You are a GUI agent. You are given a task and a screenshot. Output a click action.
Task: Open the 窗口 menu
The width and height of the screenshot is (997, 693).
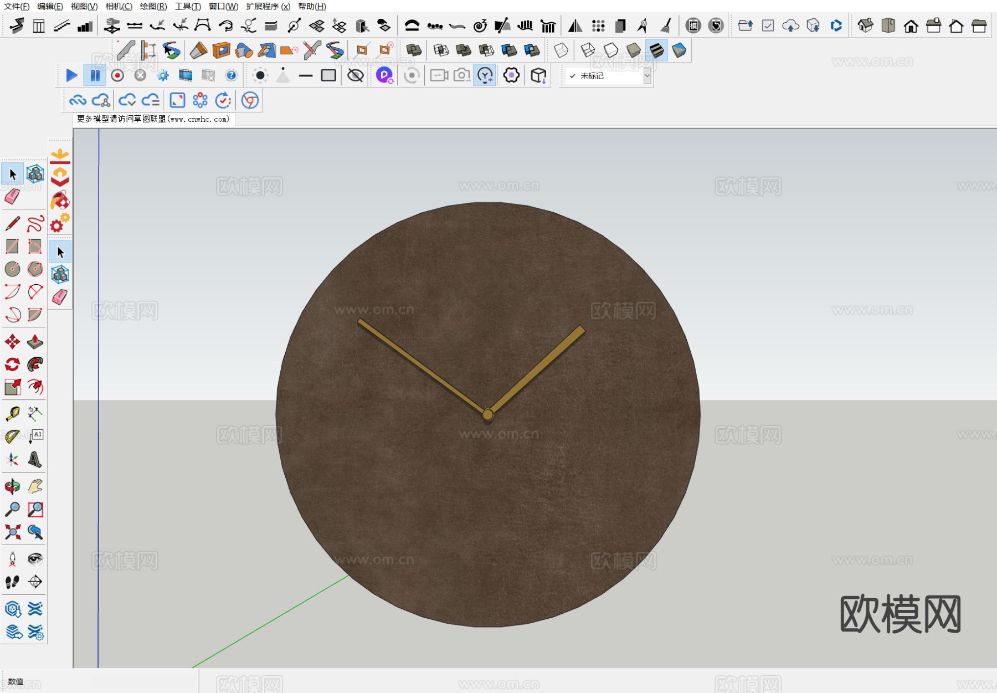pyautogui.click(x=223, y=7)
